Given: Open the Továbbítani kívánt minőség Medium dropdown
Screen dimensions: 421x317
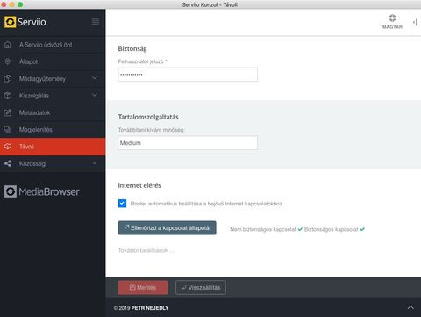Looking at the screenshot, I should pos(188,143).
